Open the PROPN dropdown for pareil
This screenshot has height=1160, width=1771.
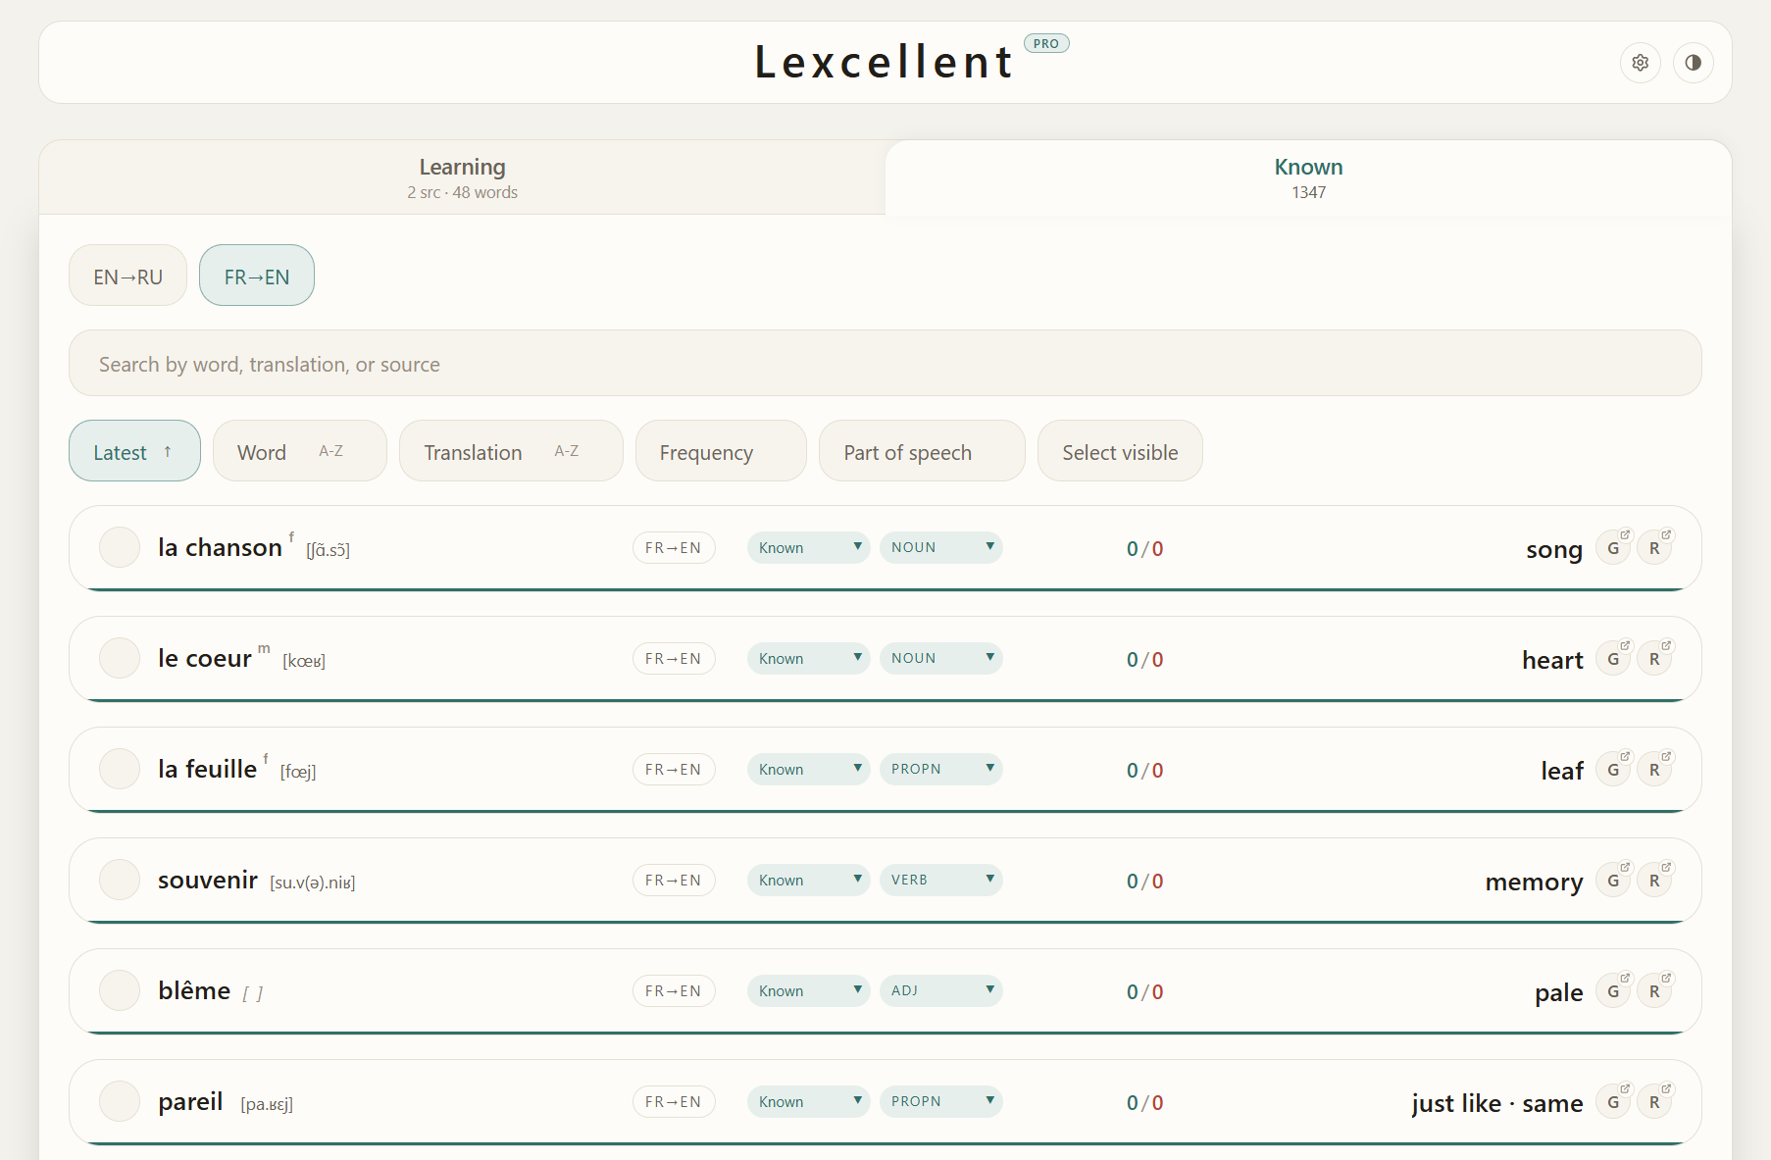(940, 1101)
